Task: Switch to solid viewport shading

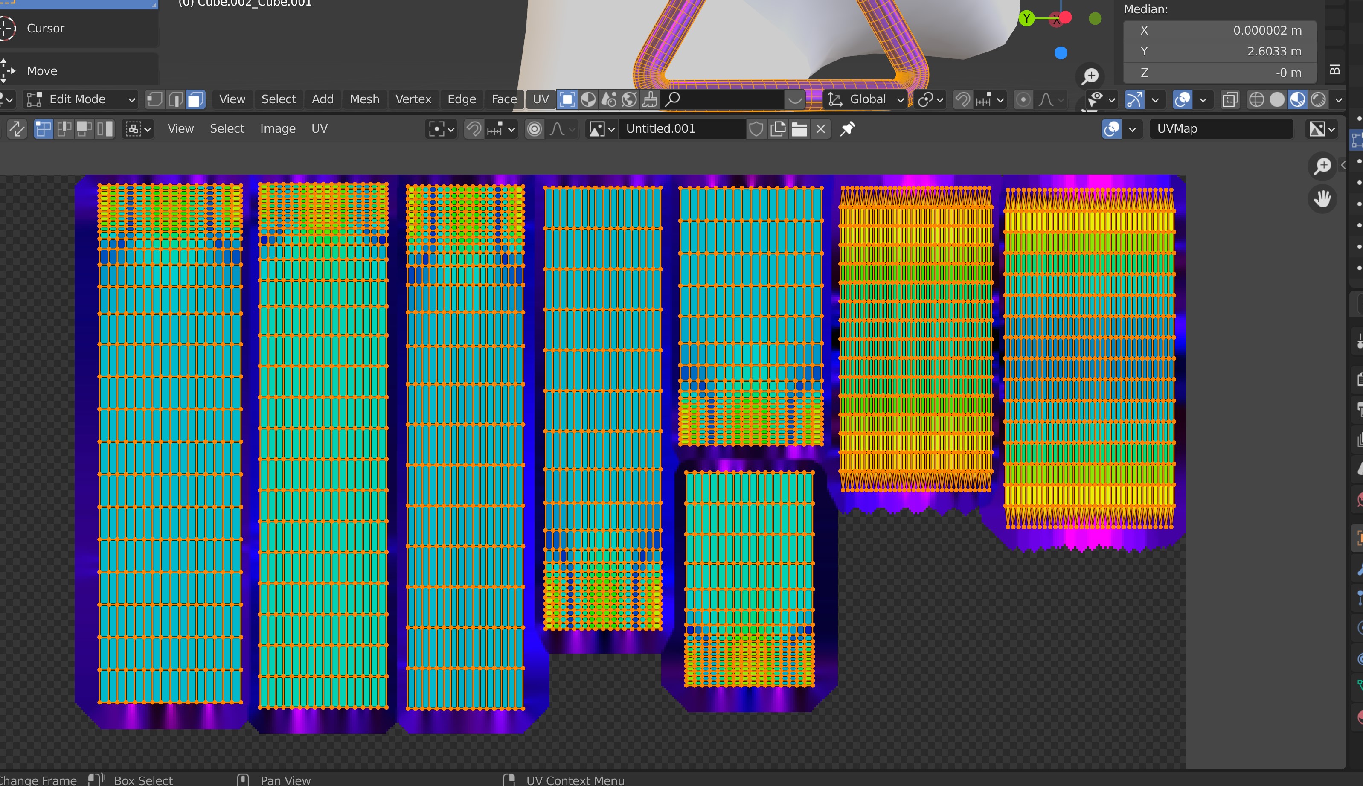Action: pos(1277,99)
